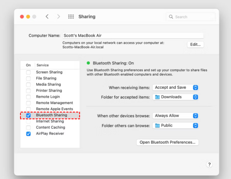Expand the When other devices browse dropdown
Image resolution: width=231 pixels, height=179 pixels.
[175, 116]
